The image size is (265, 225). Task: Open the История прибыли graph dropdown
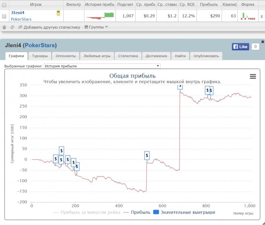click(x=102, y=66)
